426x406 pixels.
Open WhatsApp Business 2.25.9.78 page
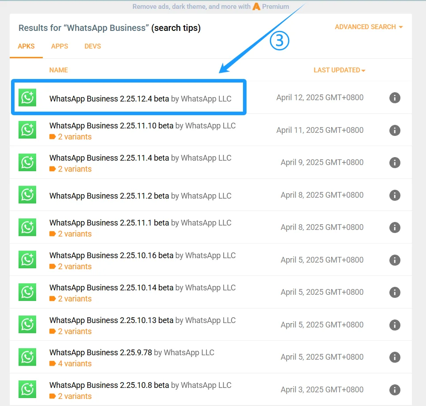(101, 353)
